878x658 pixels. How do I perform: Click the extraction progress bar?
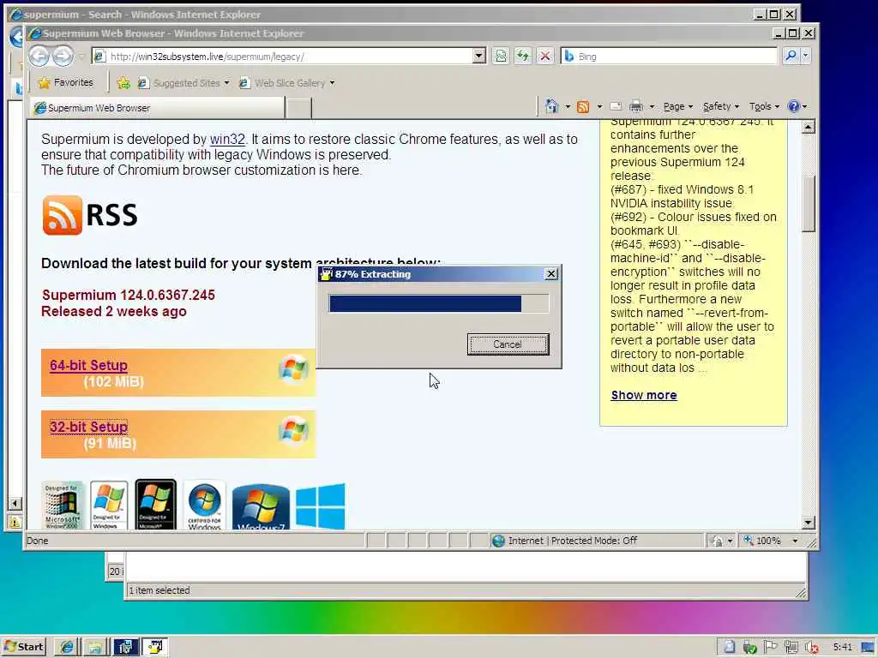click(438, 303)
